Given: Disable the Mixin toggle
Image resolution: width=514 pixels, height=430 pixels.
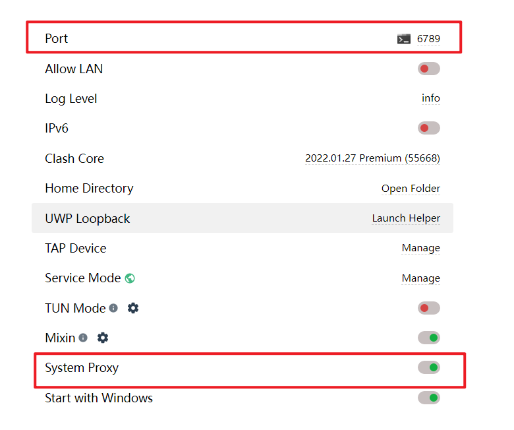Looking at the screenshot, I should (x=429, y=338).
